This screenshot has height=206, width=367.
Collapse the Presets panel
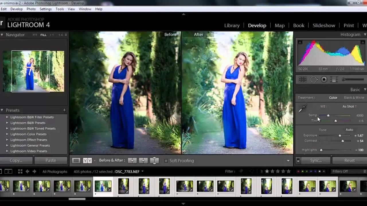tap(2, 110)
